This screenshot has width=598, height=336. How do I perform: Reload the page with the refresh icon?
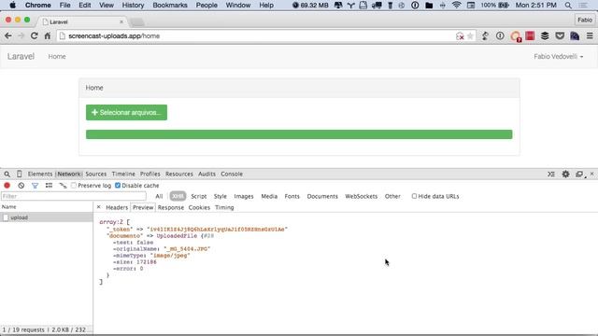coord(34,35)
